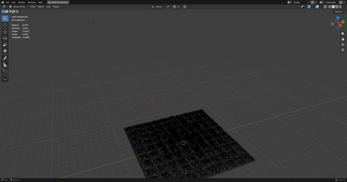Open the pivot point dropdown
Image resolution: width=347 pixels, height=182 pixels.
click(169, 7)
